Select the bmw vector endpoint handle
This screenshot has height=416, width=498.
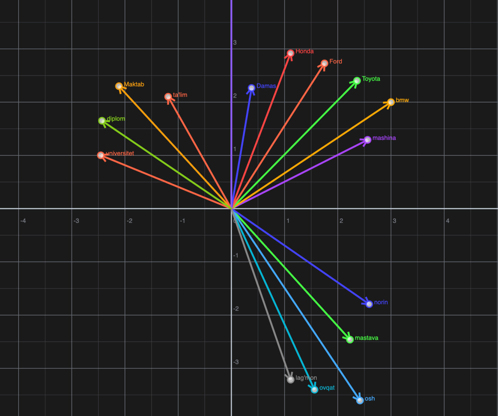coord(391,102)
